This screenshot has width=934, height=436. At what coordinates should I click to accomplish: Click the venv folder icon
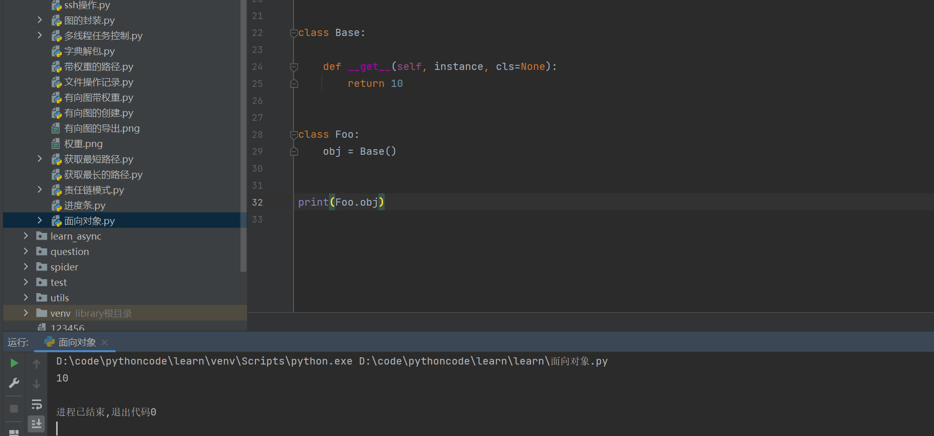pyautogui.click(x=42, y=313)
